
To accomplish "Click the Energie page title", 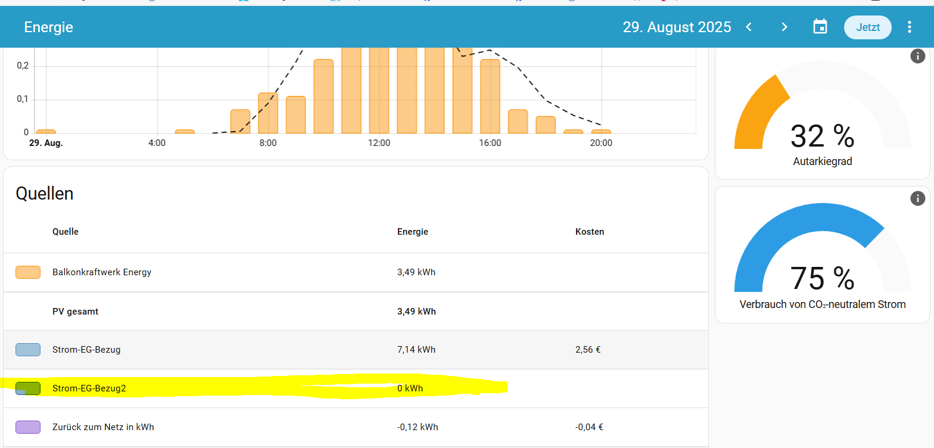I will point(48,27).
